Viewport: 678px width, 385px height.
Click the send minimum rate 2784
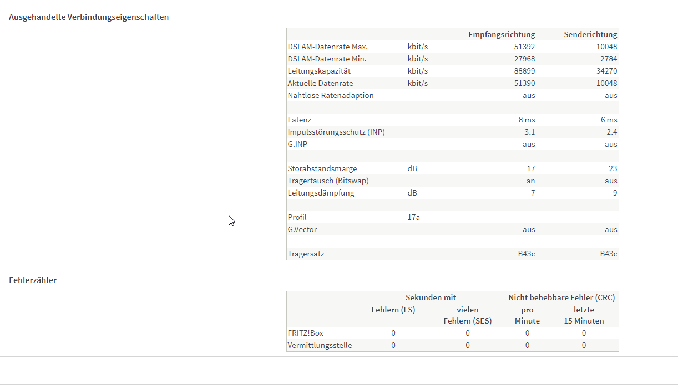pos(609,59)
